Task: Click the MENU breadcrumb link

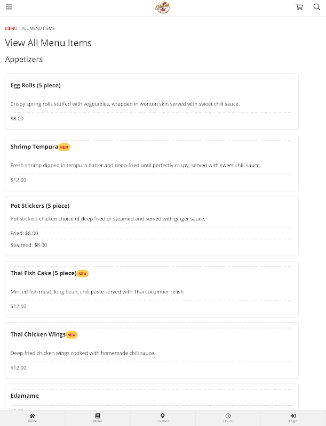Action: (x=11, y=28)
